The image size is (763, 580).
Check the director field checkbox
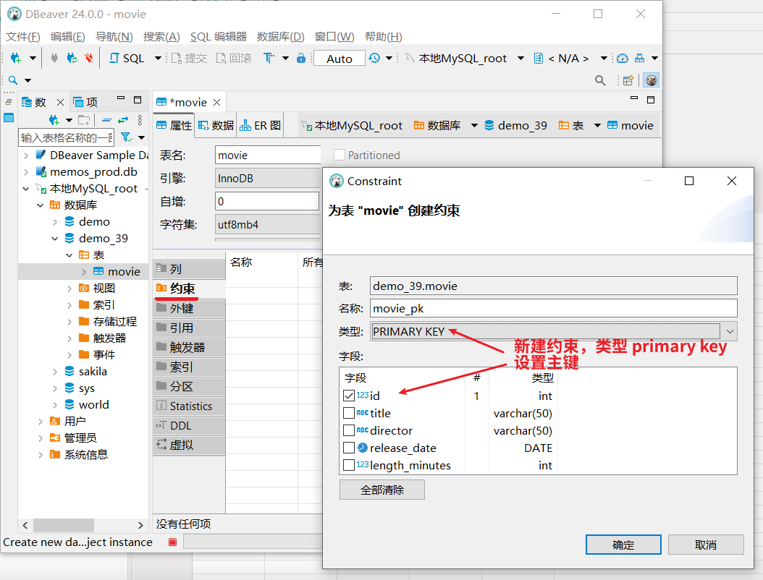tap(349, 431)
